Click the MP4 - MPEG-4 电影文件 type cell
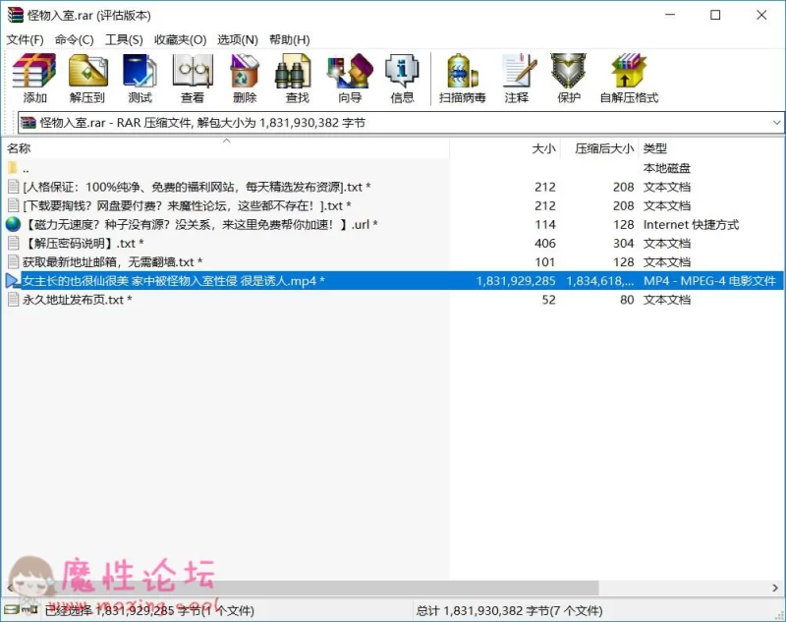 coord(709,281)
